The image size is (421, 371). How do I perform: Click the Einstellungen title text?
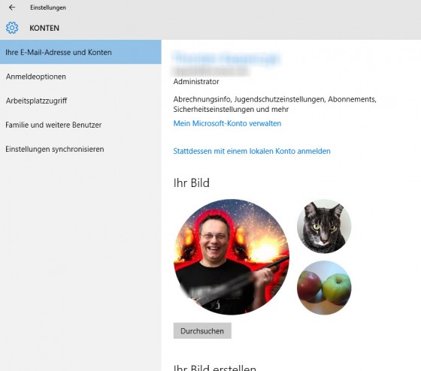pos(48,8)
